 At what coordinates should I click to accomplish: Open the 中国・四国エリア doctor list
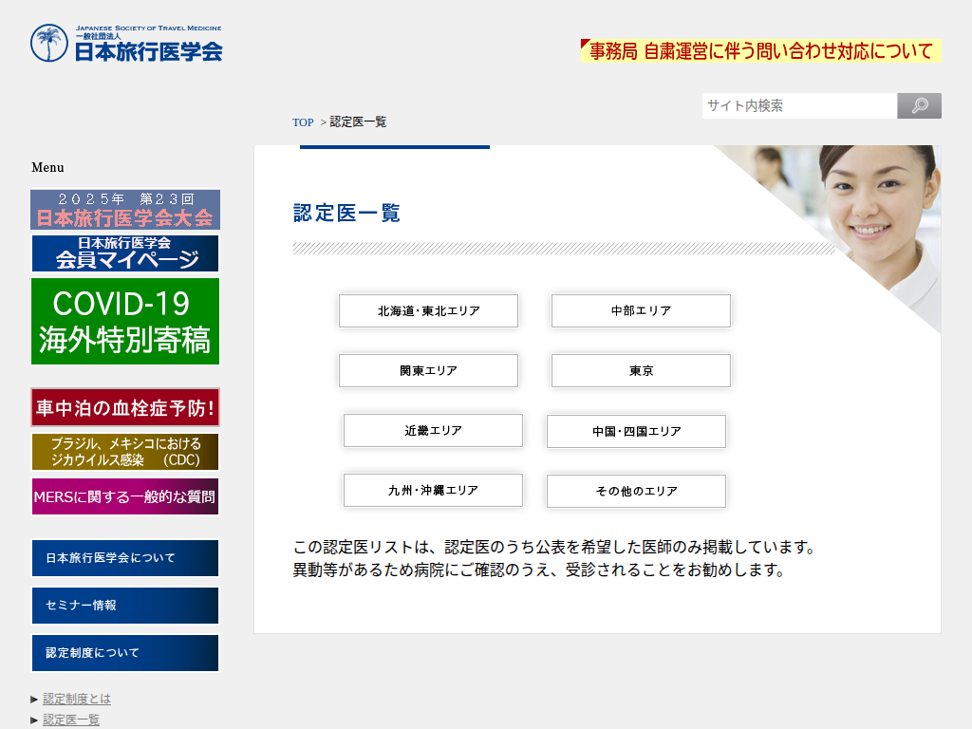(636, 431)
